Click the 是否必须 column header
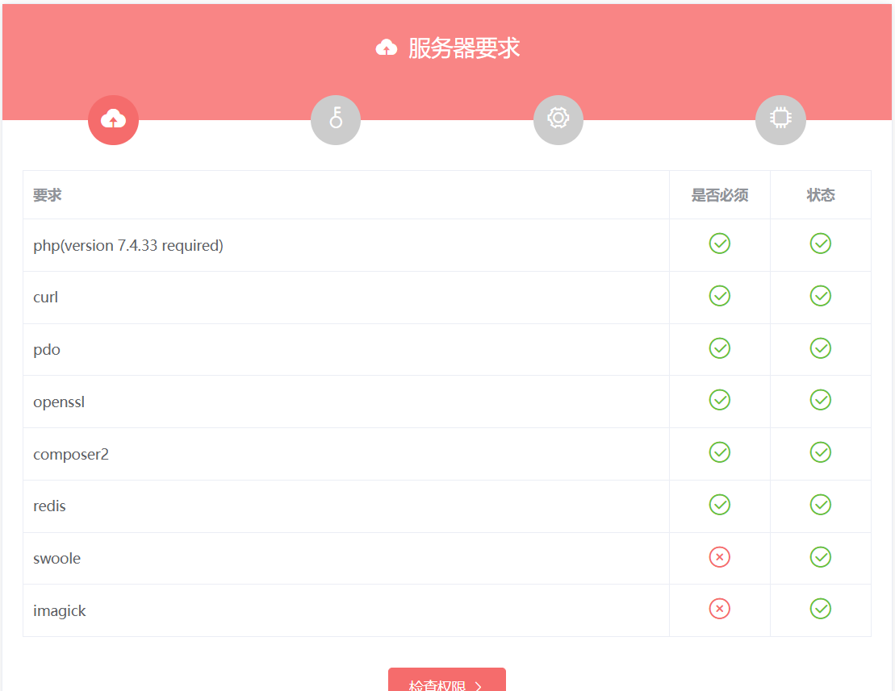This screenshot has width=895, height=691. 720,195
